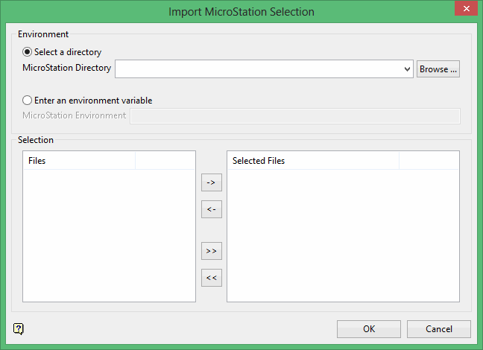Click inside the MicroStation Directory combo box
483x350 pixels.
[257, 69]
